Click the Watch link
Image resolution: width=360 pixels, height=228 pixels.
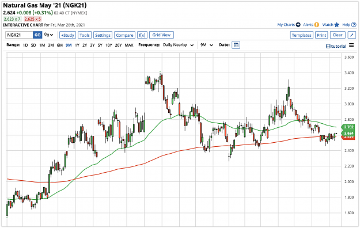328,25
